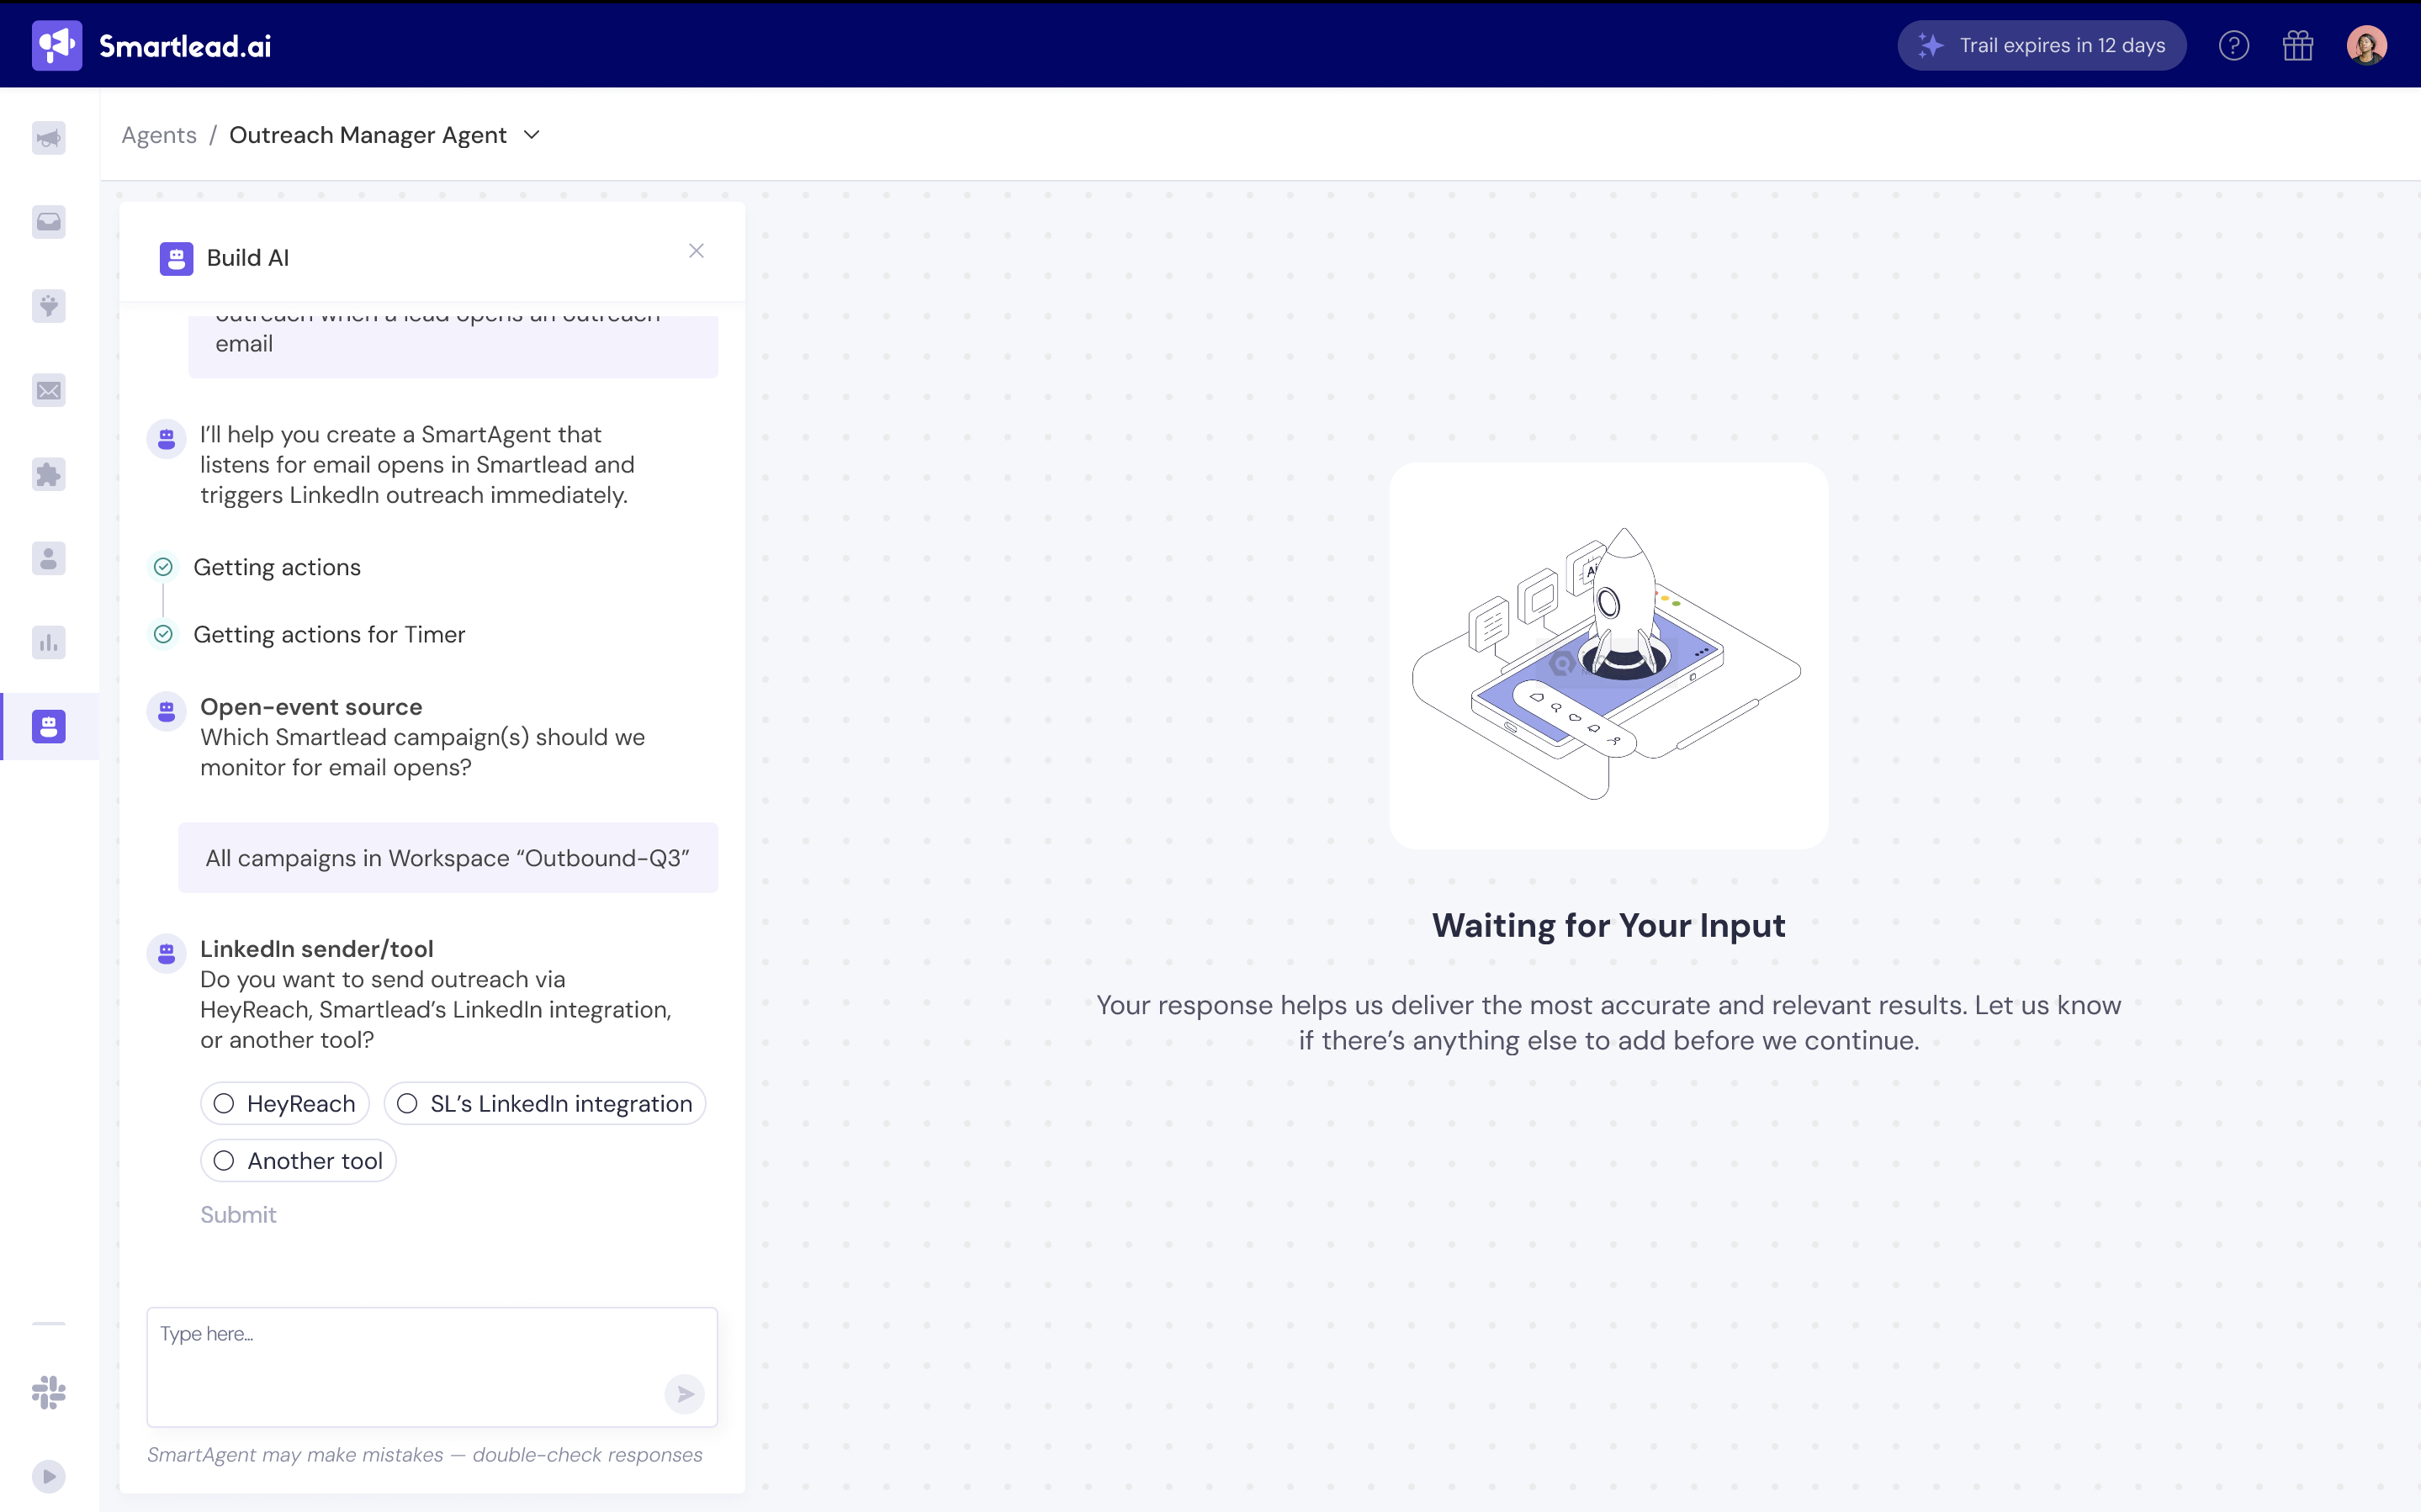
Task: Click the play button sidebar icon
Action: point(49,1476)
